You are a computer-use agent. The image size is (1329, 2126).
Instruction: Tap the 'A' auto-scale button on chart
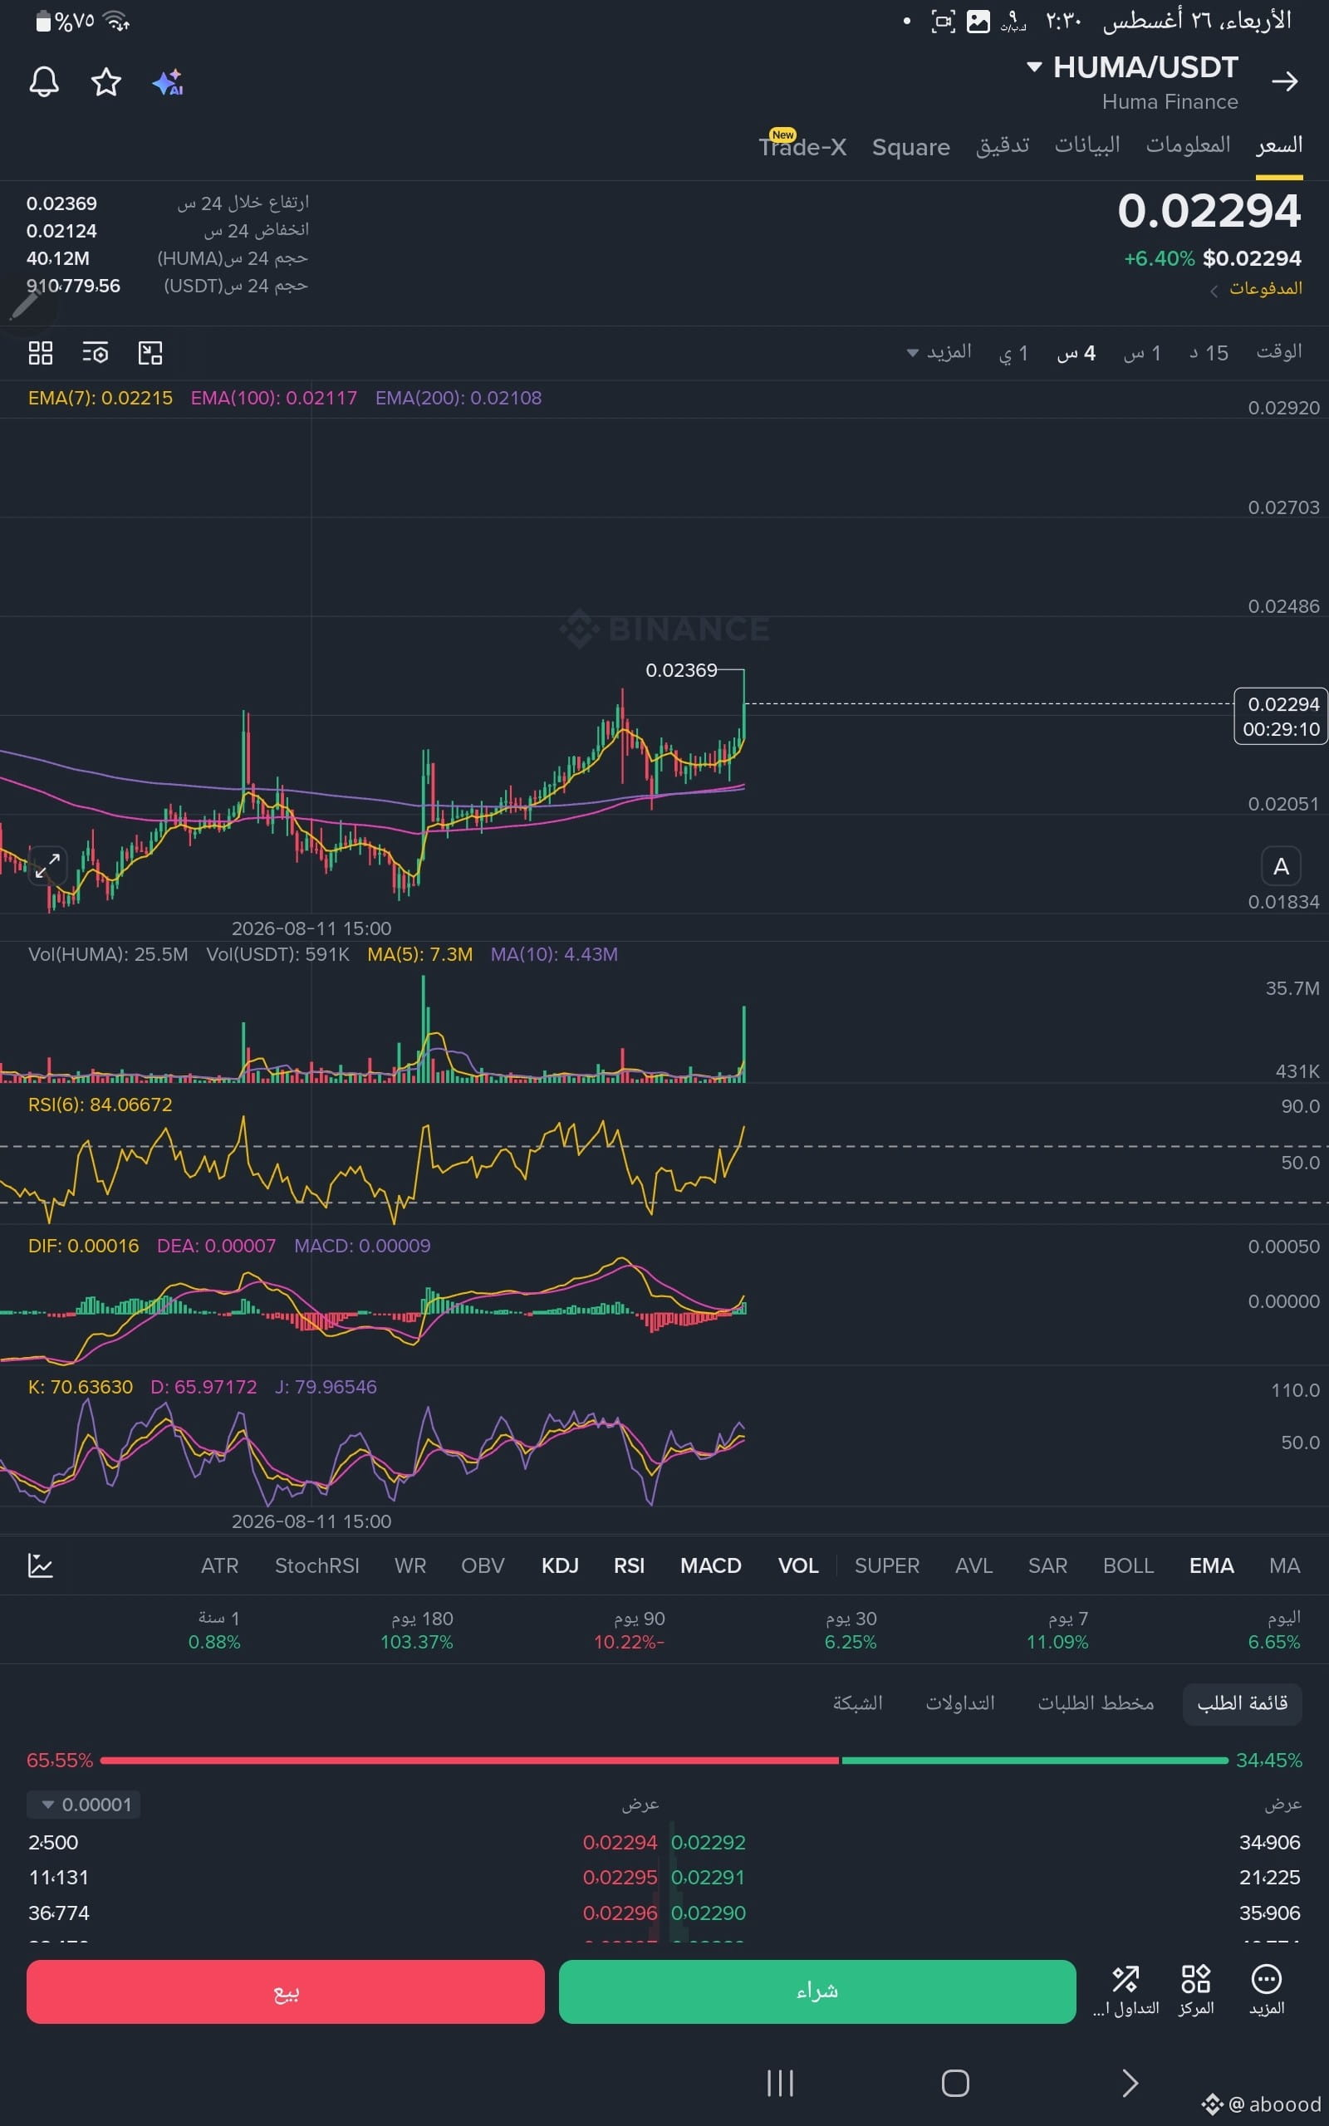pyautogui.click(x=1281, y=866)
